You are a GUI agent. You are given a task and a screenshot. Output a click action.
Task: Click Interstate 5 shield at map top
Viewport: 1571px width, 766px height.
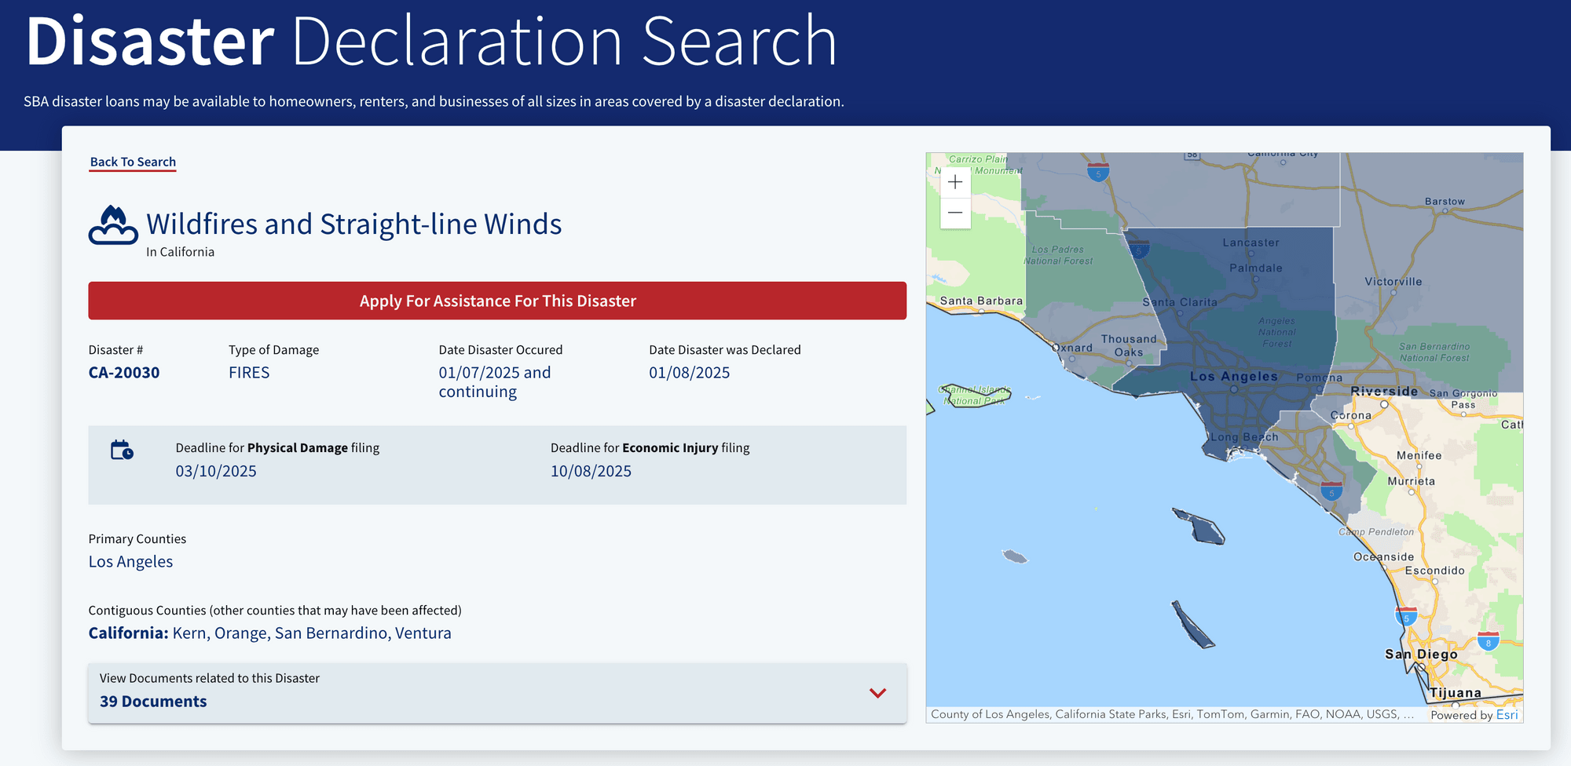point(1098,172)
